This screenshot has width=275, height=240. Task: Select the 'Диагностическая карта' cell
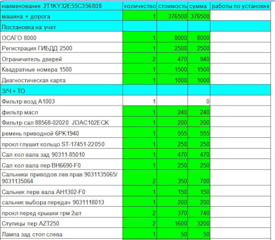point(61,79)
